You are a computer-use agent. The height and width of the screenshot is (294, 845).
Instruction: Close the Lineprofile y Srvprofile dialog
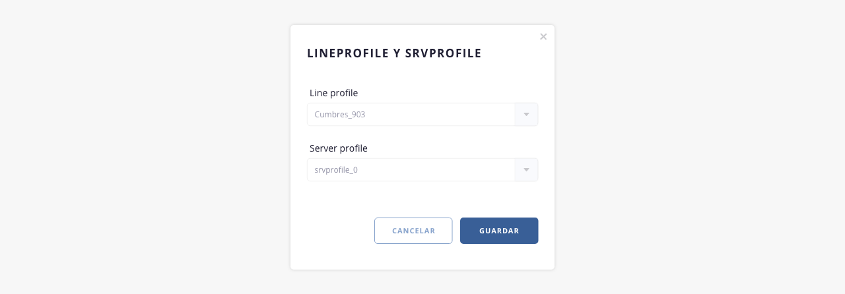[x=543, y=37]
